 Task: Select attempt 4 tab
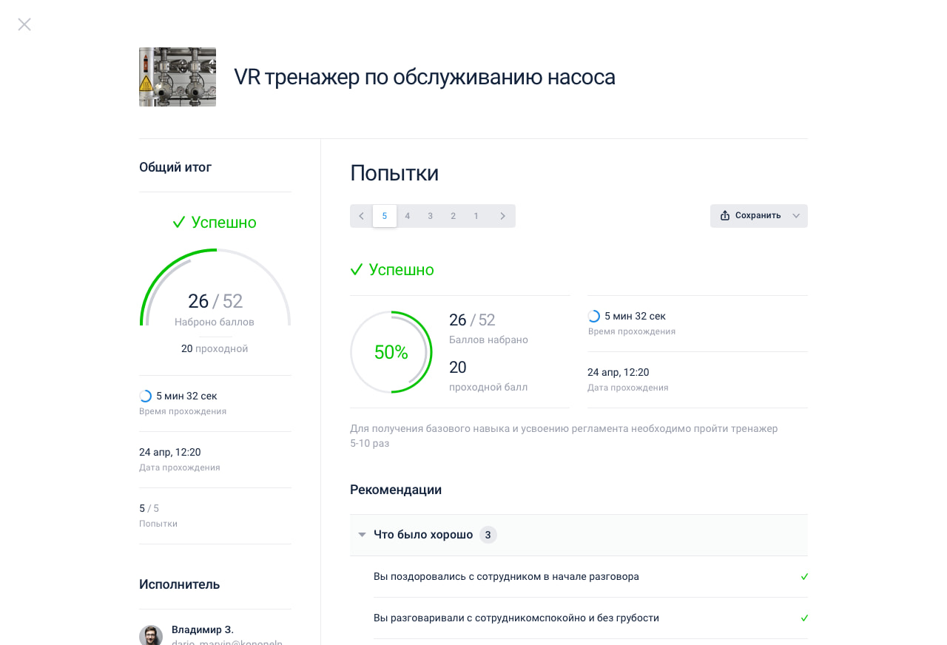tap(408, 216)
